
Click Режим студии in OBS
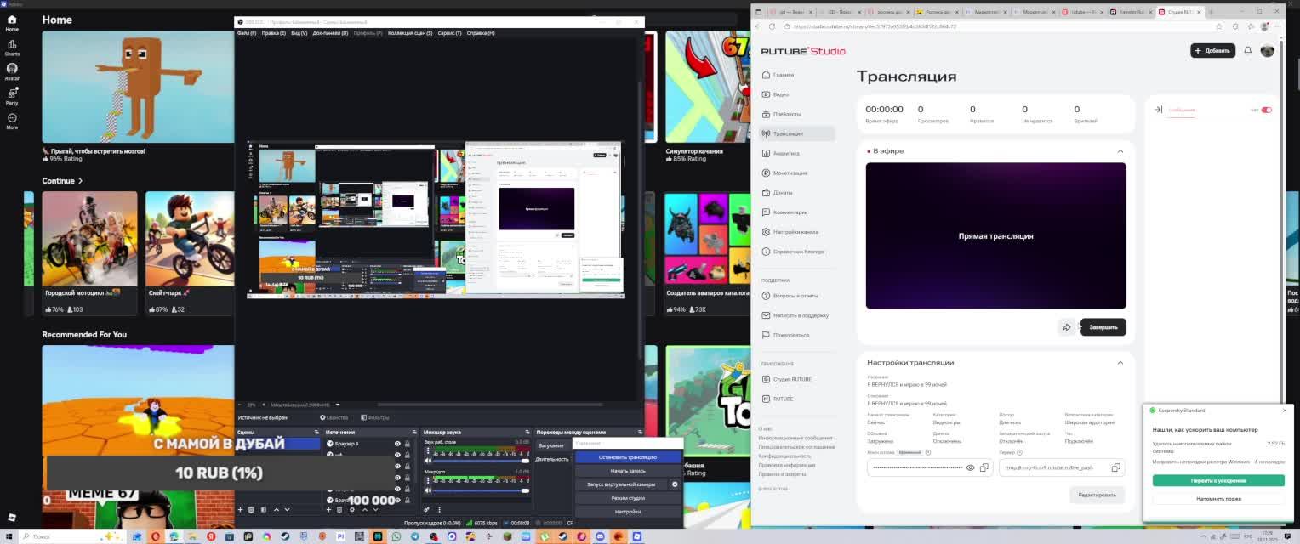click(628, 498)
